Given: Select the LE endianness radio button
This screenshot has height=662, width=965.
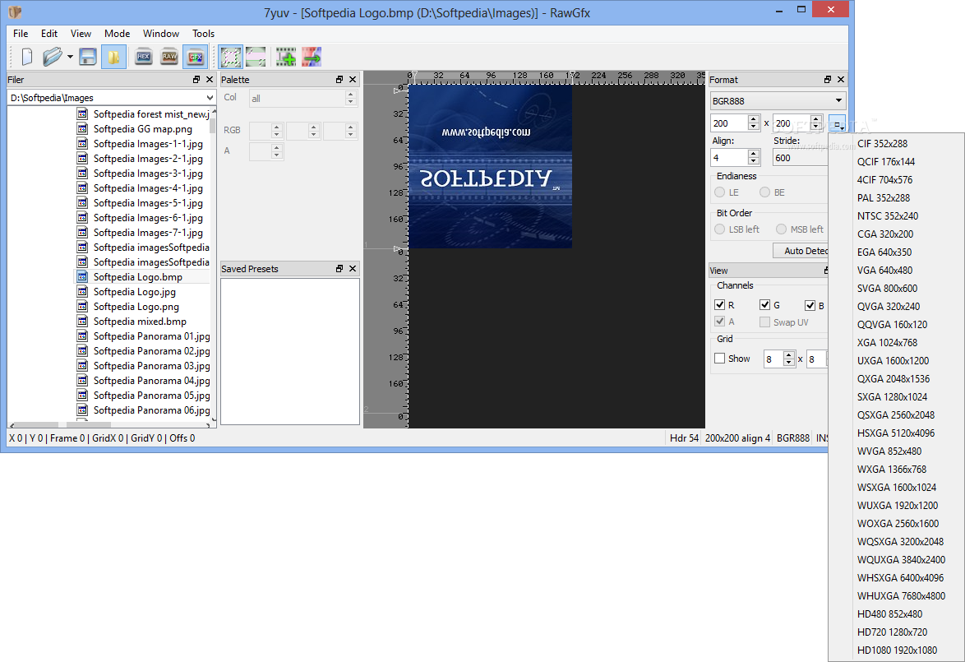Looking at the screenshot, I should point(719,192).
